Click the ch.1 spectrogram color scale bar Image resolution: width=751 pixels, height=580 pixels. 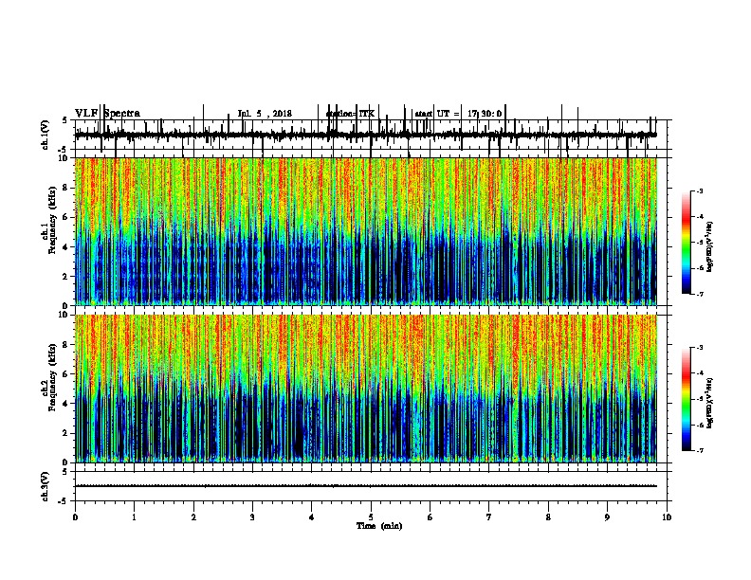coord(687,243)
